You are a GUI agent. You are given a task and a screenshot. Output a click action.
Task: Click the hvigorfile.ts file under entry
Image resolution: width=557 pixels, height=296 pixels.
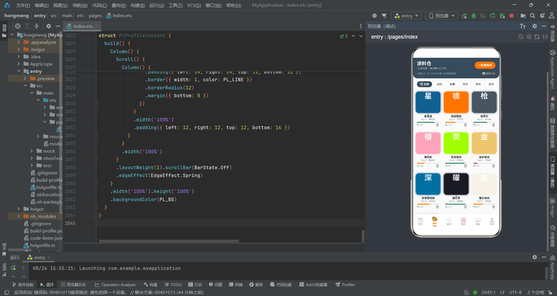pos(46,187)
